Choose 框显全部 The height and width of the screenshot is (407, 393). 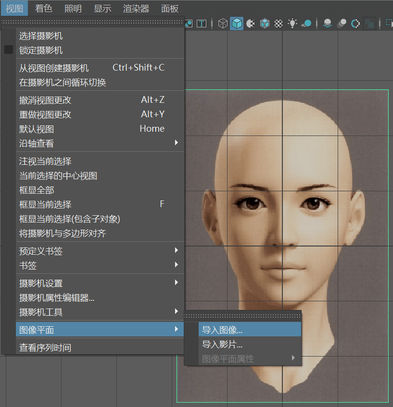coord(100,190)
